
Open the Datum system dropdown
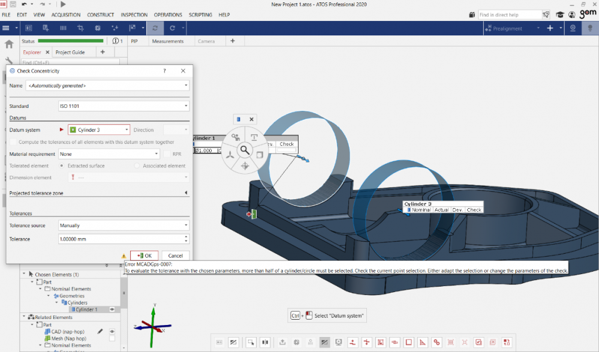[127, 130]
